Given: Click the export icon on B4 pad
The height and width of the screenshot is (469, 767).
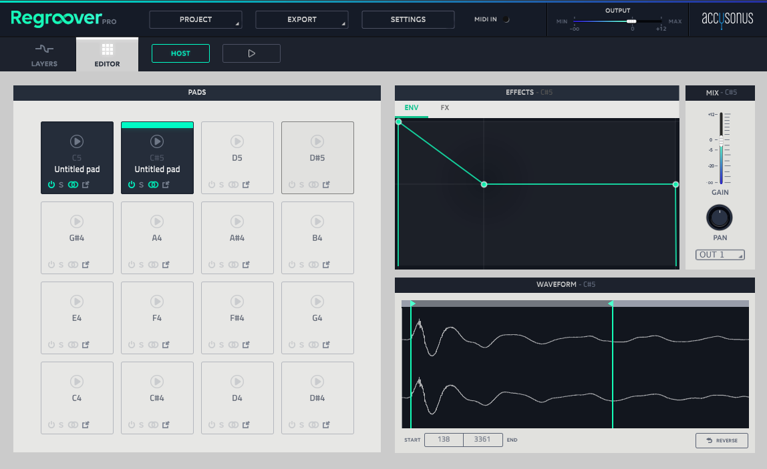Looking at the screenshot, I should point(326,265).
